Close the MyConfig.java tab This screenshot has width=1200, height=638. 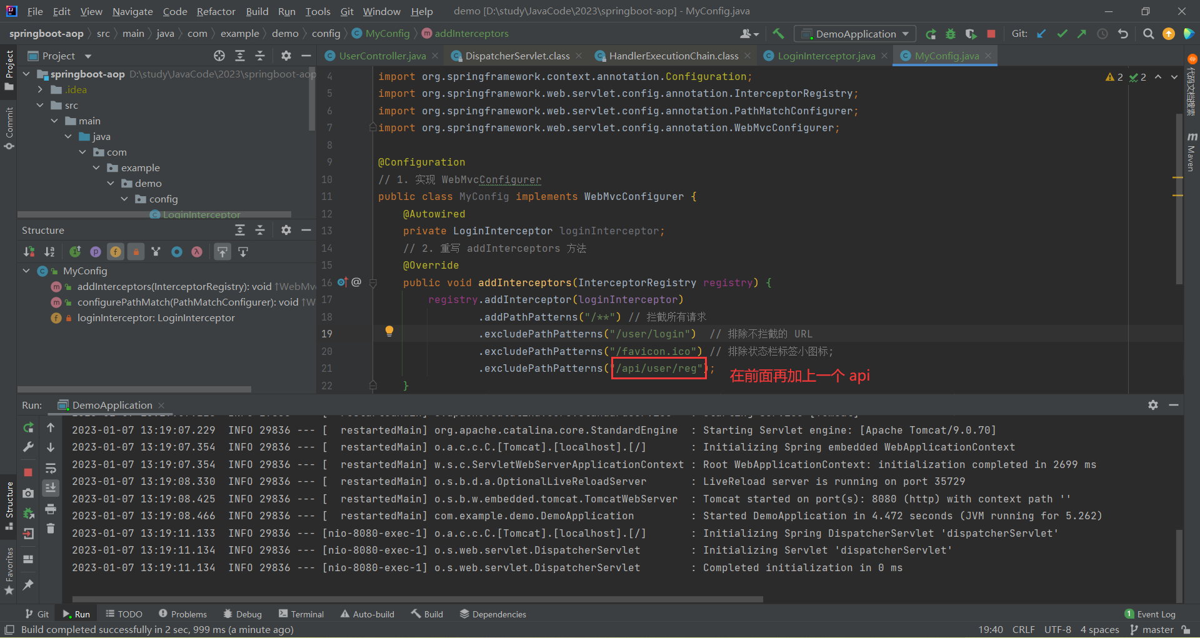click(x=988, y=56)
